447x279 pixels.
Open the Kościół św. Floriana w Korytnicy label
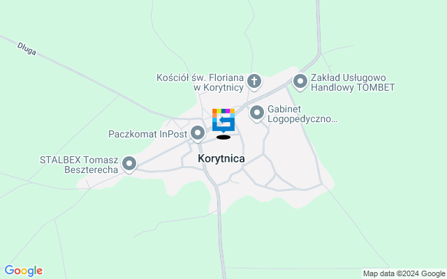click(200, 82)
